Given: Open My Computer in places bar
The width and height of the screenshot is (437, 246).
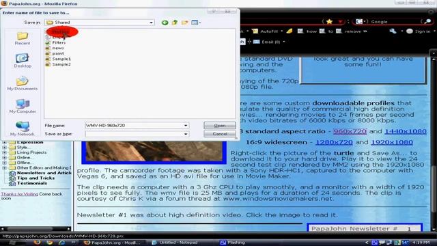Looking at the screenshot, I should click(x=23, y=107).
